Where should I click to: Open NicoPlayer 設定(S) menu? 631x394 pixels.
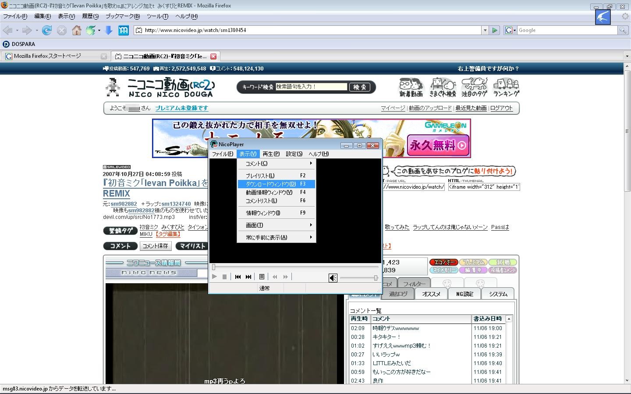coord(294,154)
